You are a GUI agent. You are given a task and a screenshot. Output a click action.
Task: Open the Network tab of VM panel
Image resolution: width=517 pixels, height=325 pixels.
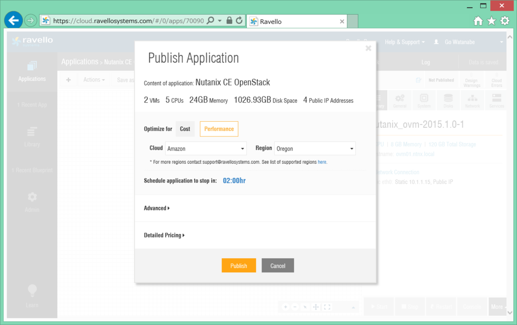pyautogui.click(x=473, y=101)
